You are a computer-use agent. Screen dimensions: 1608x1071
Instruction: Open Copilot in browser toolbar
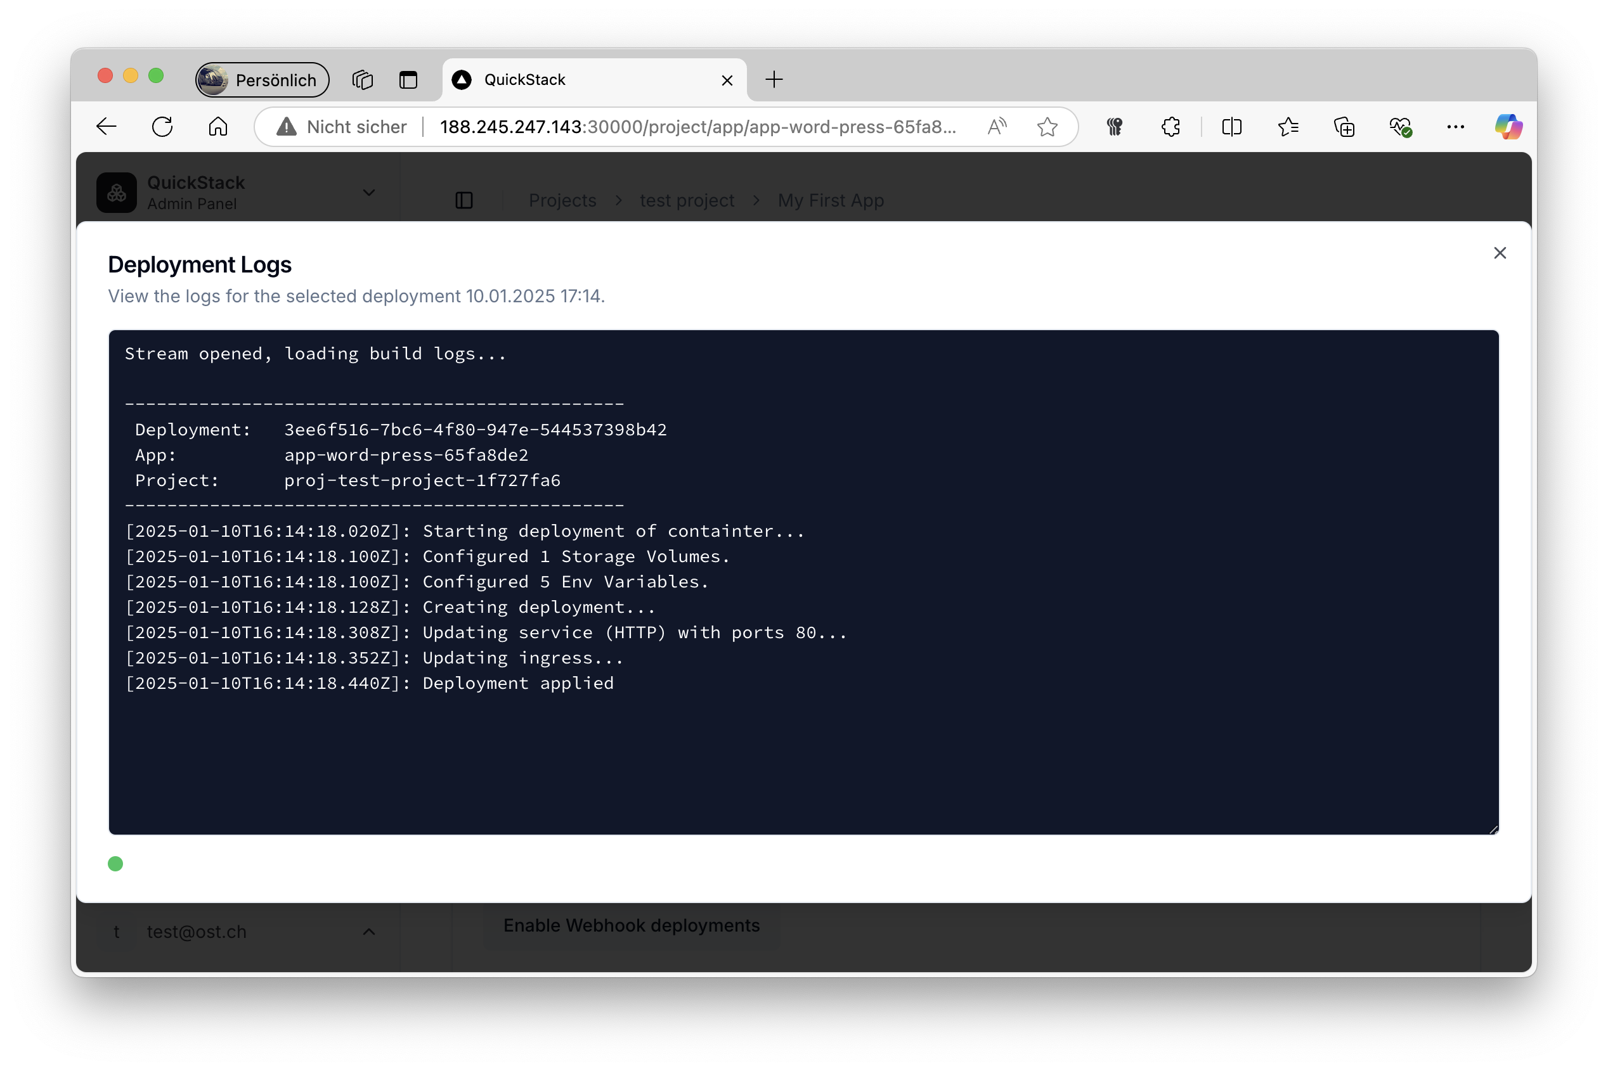pos(1508,126)
